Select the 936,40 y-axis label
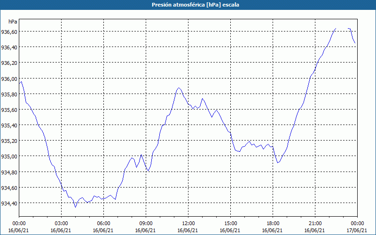Screen dimensions: 376x235 [x=9, y=47]
